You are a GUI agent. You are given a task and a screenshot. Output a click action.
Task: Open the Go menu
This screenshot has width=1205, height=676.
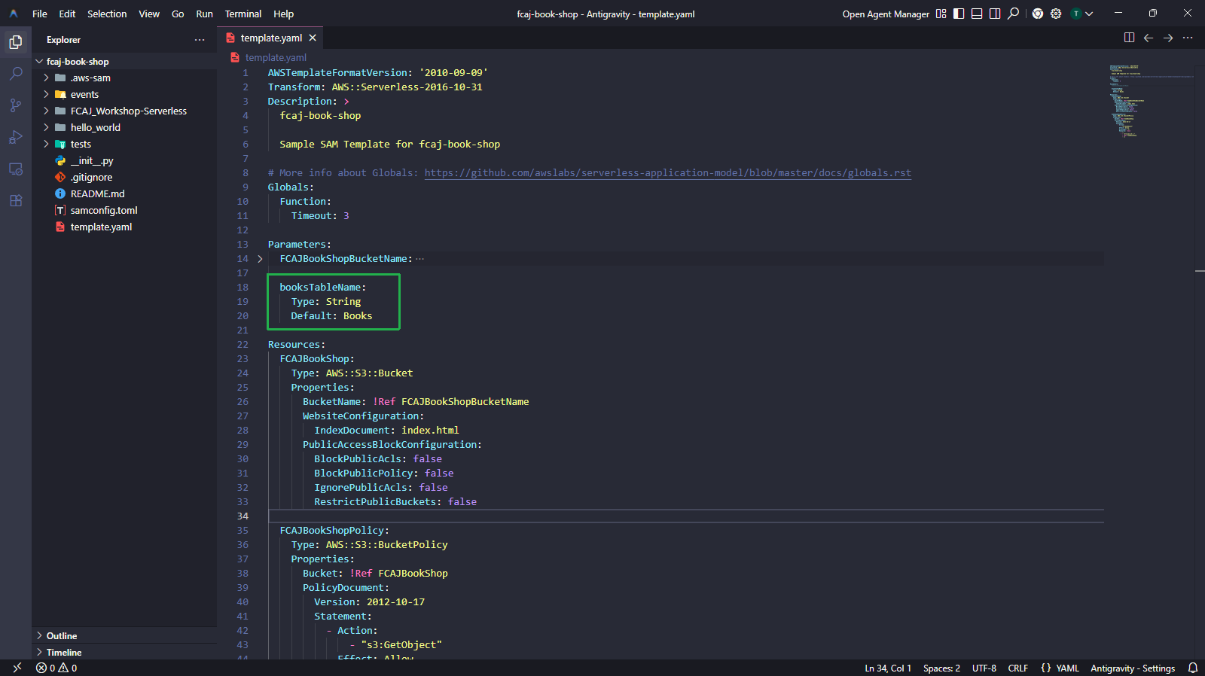178,14
